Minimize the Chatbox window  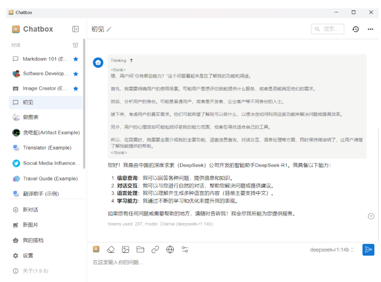(336, 12)
